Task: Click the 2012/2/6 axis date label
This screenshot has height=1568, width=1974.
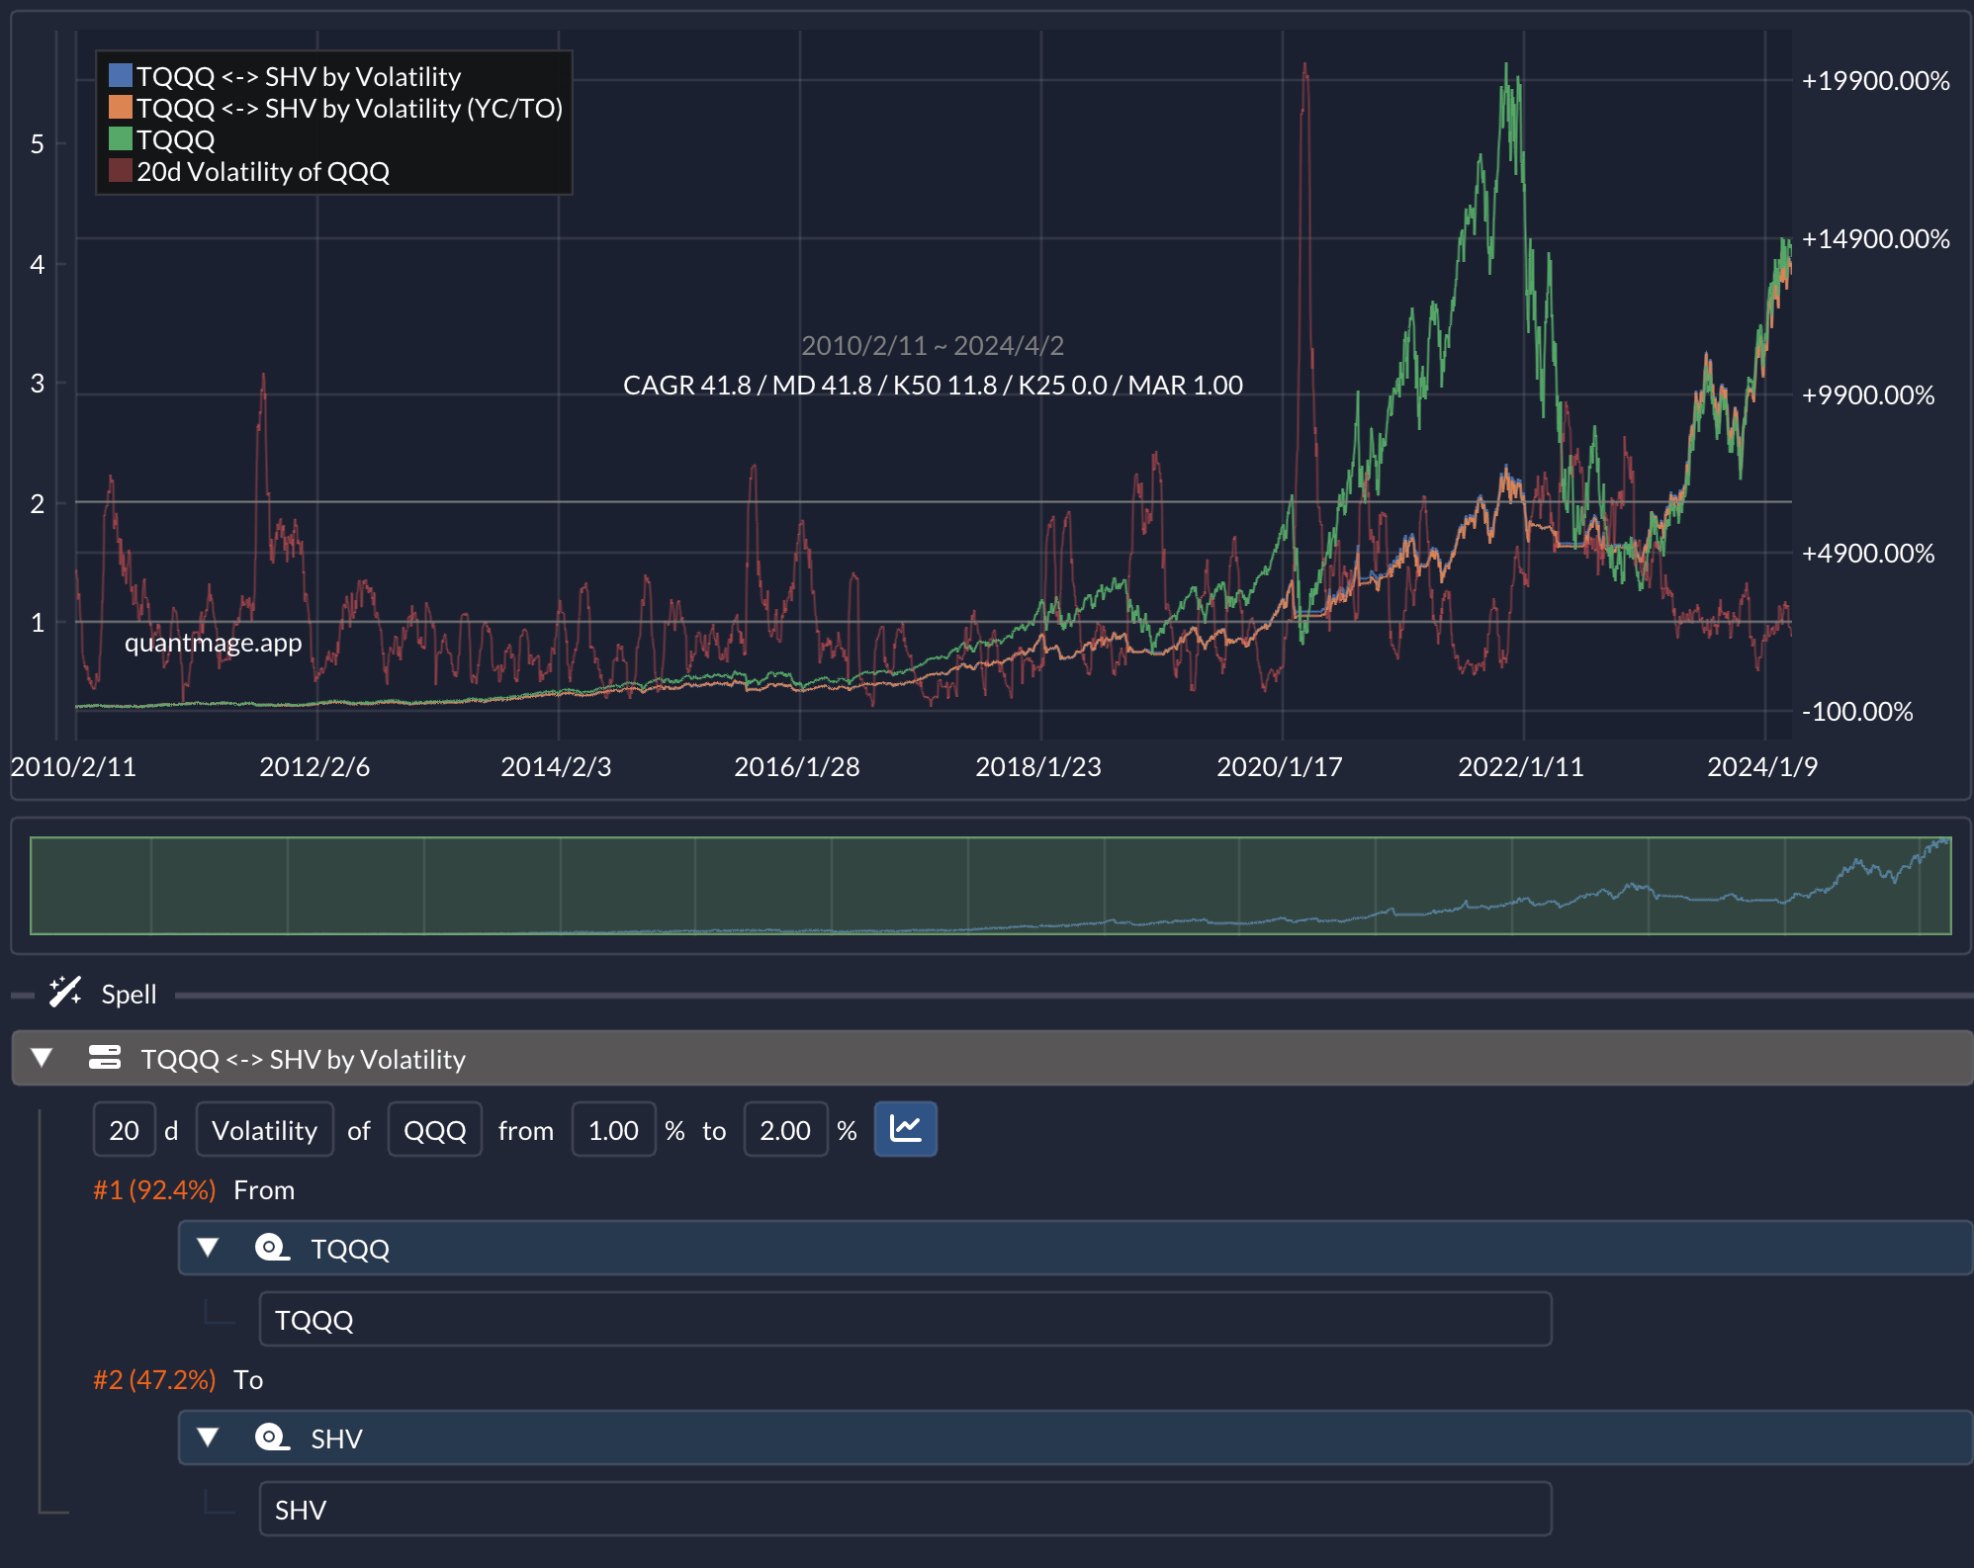Action: [x=314, y=766]
